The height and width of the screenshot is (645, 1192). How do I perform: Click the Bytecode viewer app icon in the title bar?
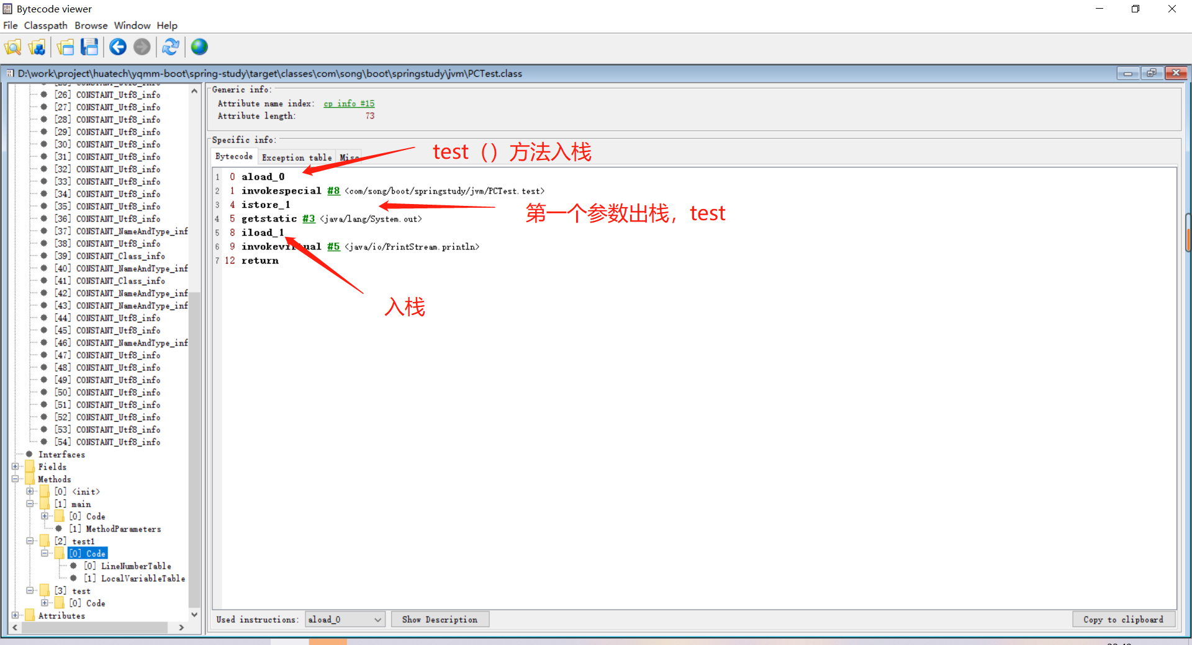point(7,9)
